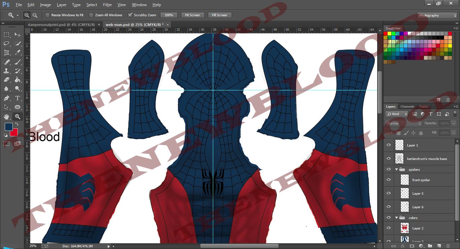Select the Move tool
This screenshot has height=249, width=460.
[x=18, y=34]
